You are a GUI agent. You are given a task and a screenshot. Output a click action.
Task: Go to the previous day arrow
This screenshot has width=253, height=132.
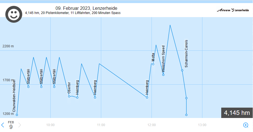coord(3,125)
